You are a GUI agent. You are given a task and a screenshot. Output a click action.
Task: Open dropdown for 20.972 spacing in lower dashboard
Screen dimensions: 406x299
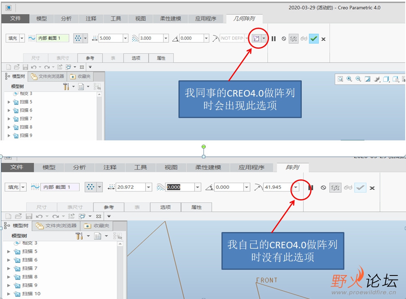[148, 187]
